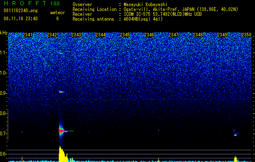The image size is (255, 162).
Task: Click the 2343 time marker label
Action: (x=76, y=35)
